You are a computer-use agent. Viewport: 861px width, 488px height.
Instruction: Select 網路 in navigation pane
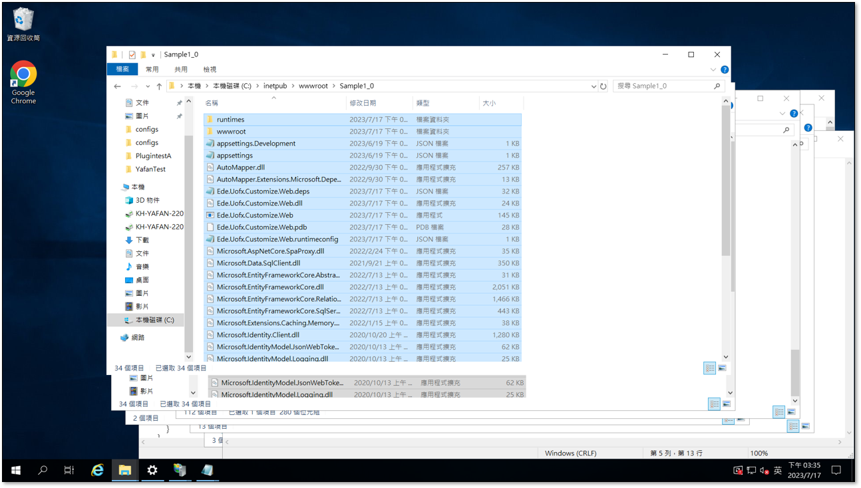coord(138,338)
